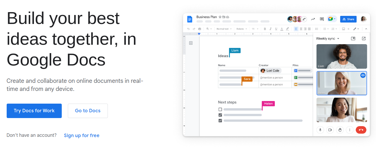Switch to picture-in-picture view icon

pyautogui.click(x=353, y=38)
